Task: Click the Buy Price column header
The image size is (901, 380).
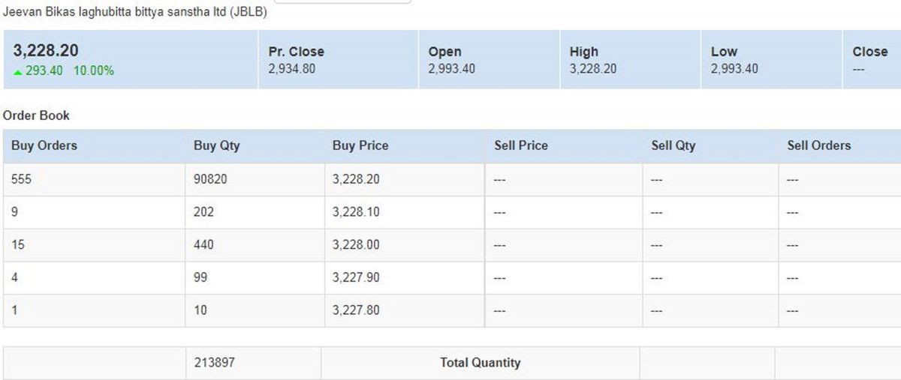Action: point(360,145)
